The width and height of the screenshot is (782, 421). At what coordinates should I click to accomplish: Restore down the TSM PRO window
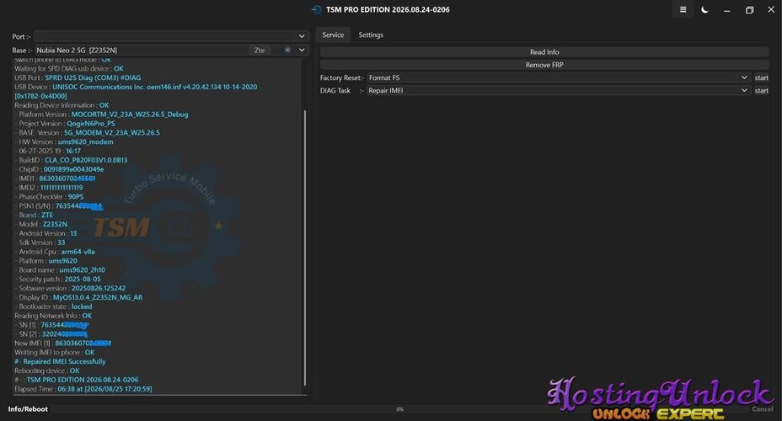click(749, 10)
